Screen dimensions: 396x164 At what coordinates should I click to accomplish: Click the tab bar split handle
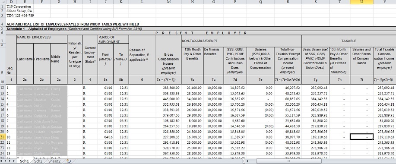click(x=244, y=161)
